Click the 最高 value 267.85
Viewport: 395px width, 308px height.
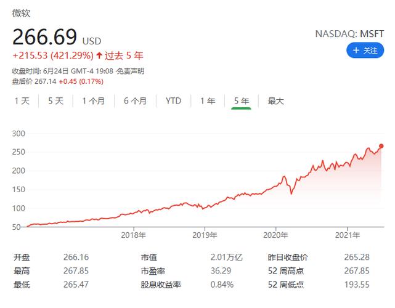coord(76,270)
